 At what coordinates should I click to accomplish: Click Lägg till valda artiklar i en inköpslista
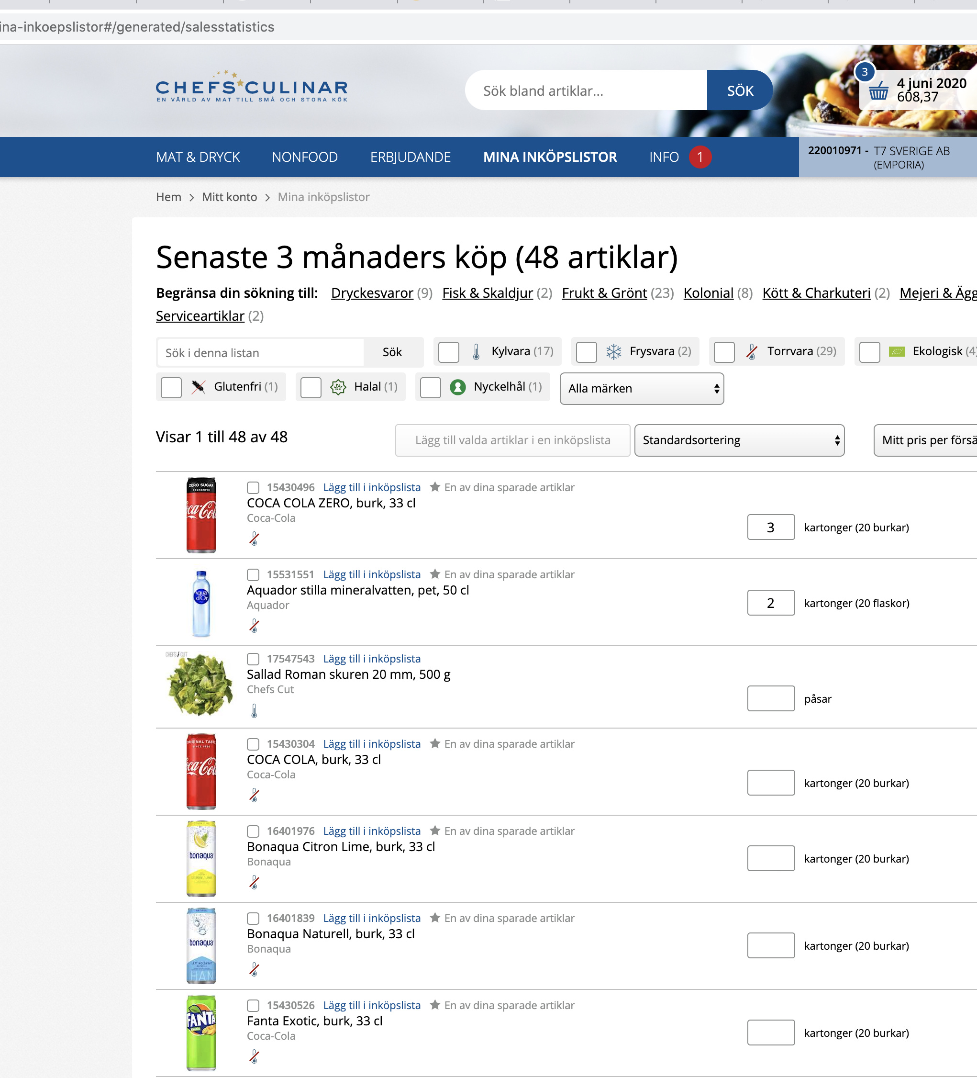point(512,440)
